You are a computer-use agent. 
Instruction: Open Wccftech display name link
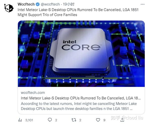(x=26, y=4)
